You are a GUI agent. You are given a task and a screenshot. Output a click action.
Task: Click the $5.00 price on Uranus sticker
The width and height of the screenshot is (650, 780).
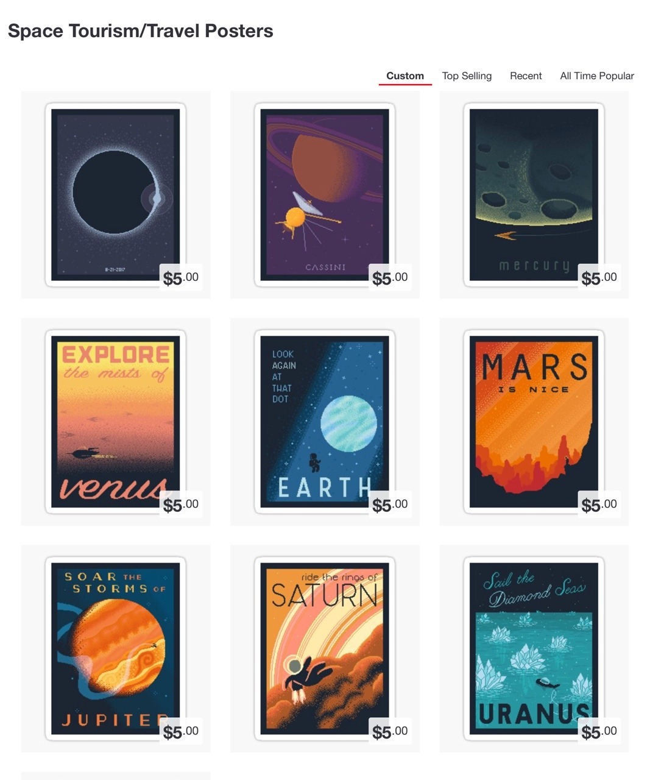599,731
